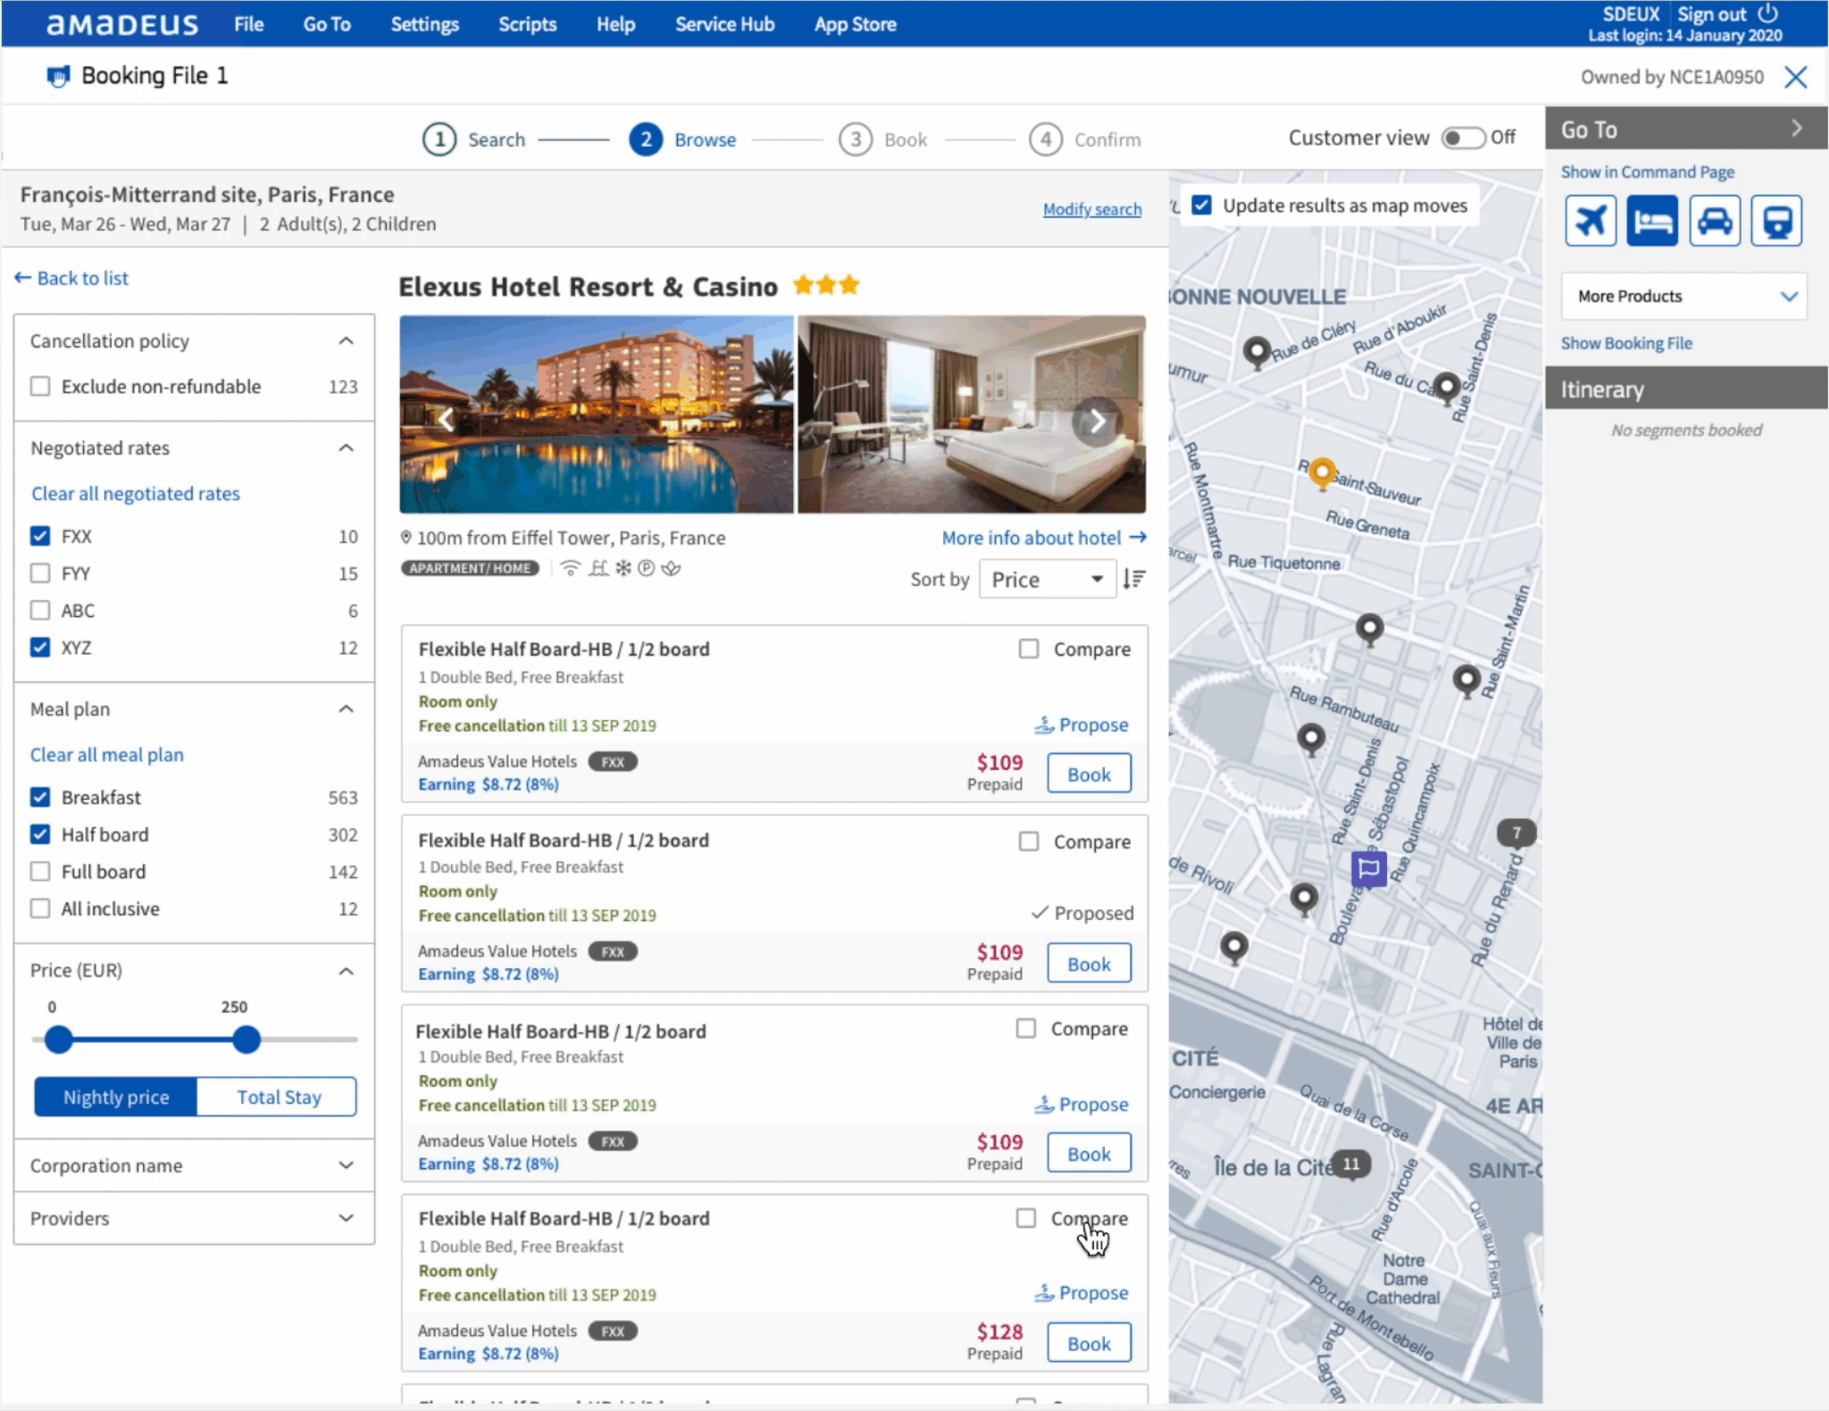This screenshot has width=1829, height=1411.
Task: Expand the Corporation name filter section
Action: pos(194,1165)
